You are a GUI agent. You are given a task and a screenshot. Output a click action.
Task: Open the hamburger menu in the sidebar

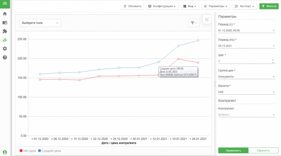coord(5,3)
